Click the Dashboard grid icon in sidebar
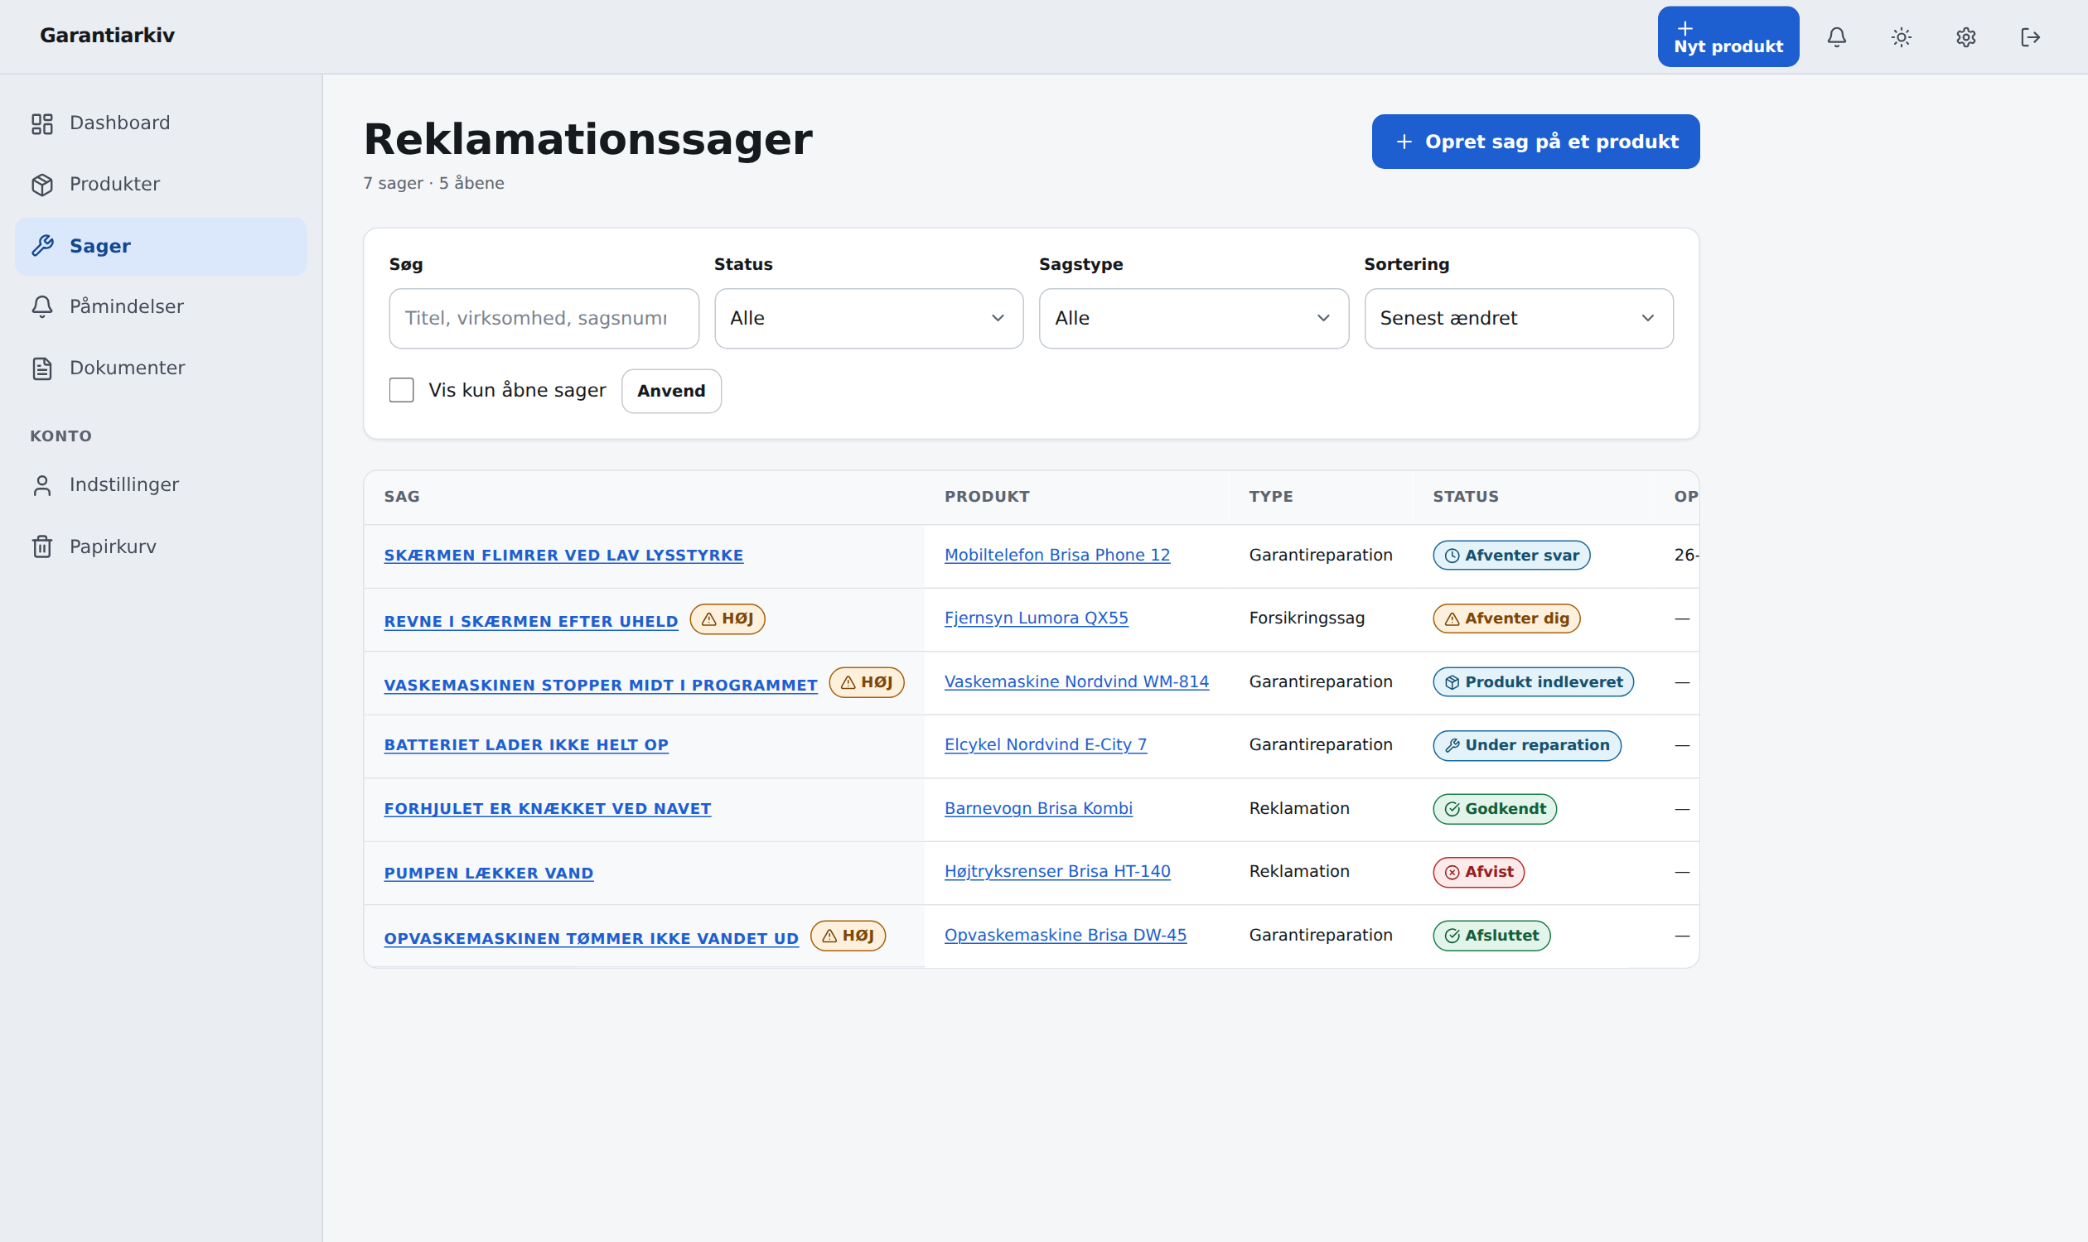Viewport: 2088px width, 1242px height. tap(42, 123)
